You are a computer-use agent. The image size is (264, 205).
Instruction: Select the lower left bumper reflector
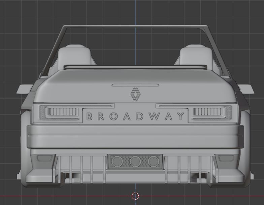click(44, 158)
